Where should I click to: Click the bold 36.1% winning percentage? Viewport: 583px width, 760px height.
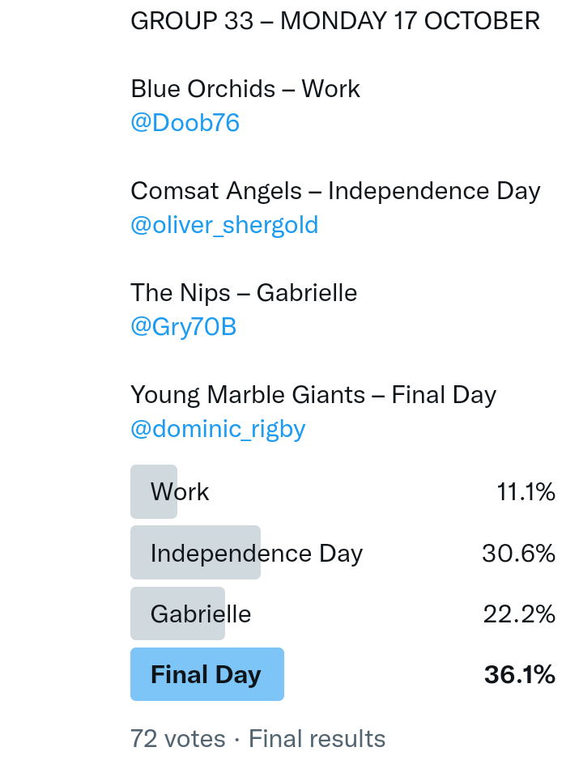click(x=519, y=675)
